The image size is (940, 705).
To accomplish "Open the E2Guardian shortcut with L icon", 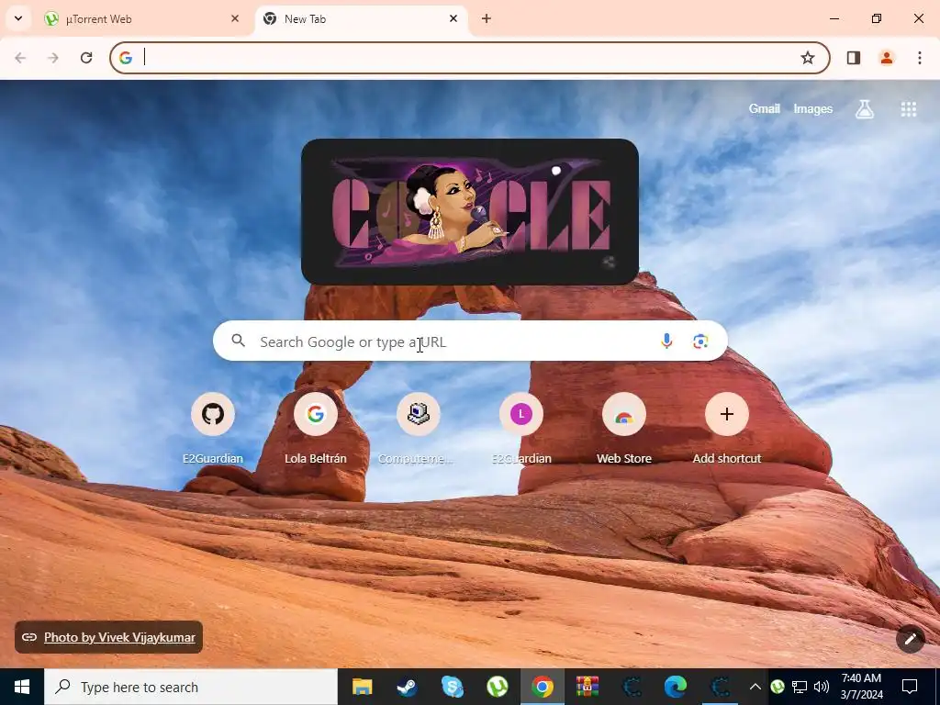I will tap(521, 430).
